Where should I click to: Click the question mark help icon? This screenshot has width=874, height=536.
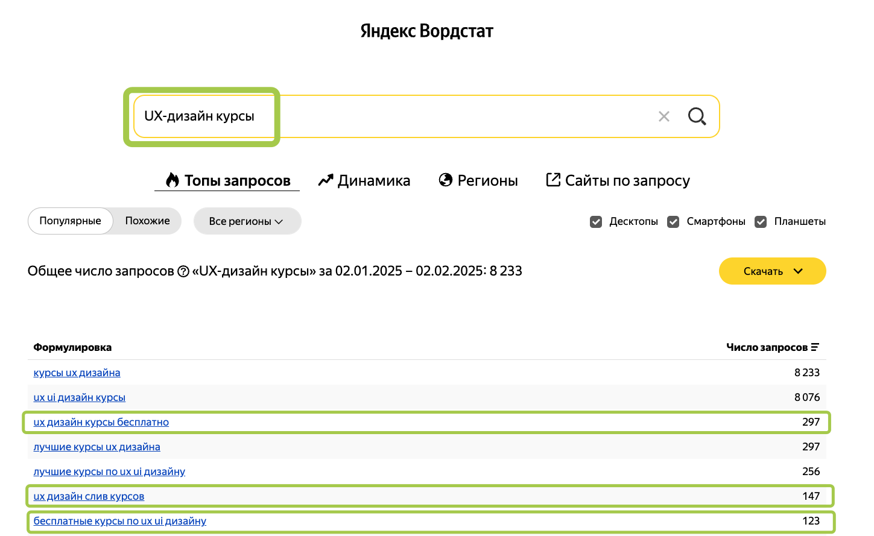click(183, 272)
